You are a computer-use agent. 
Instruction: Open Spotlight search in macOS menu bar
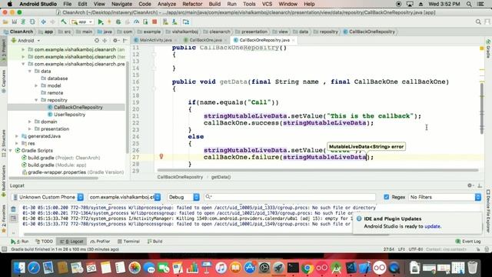coord(469,4)
